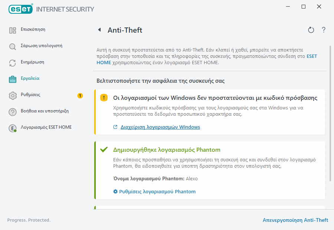Open help via the question mark icon
334x230 pixels.
(324, 30)
